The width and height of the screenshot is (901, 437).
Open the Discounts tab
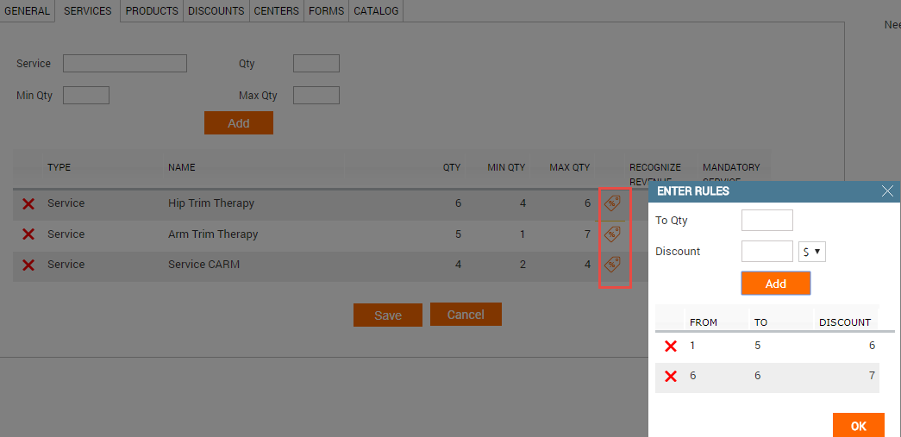click(216, 11)
